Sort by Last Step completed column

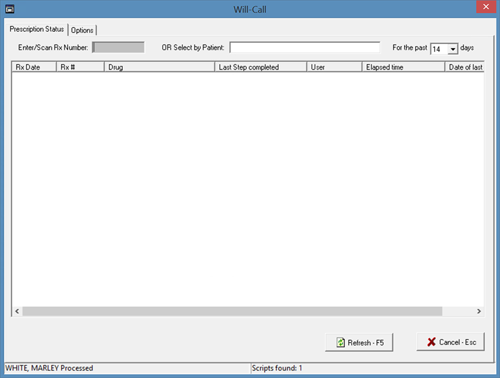pyautogui.click(x=260, y=67)
